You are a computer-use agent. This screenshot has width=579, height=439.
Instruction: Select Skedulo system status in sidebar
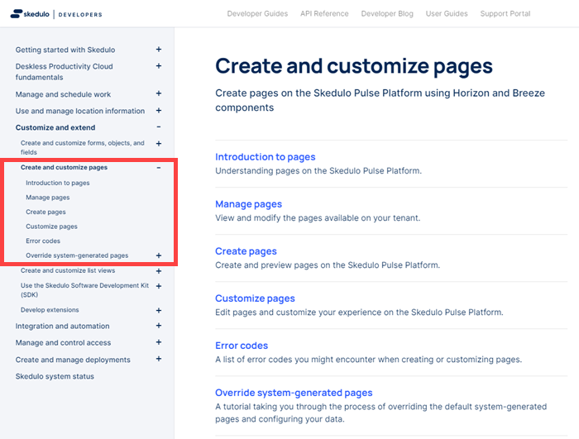[55, 376]
